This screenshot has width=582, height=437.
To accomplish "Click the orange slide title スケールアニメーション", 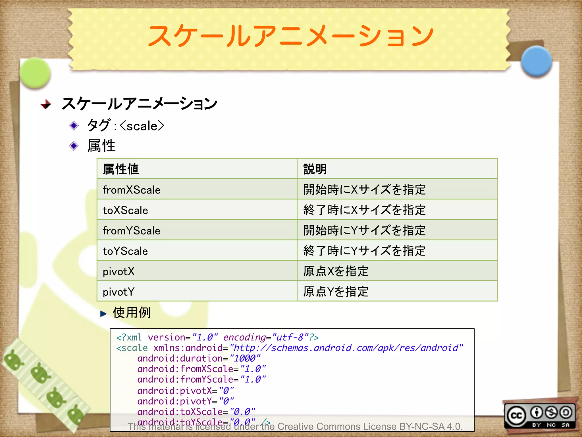I will coord(290,36).
